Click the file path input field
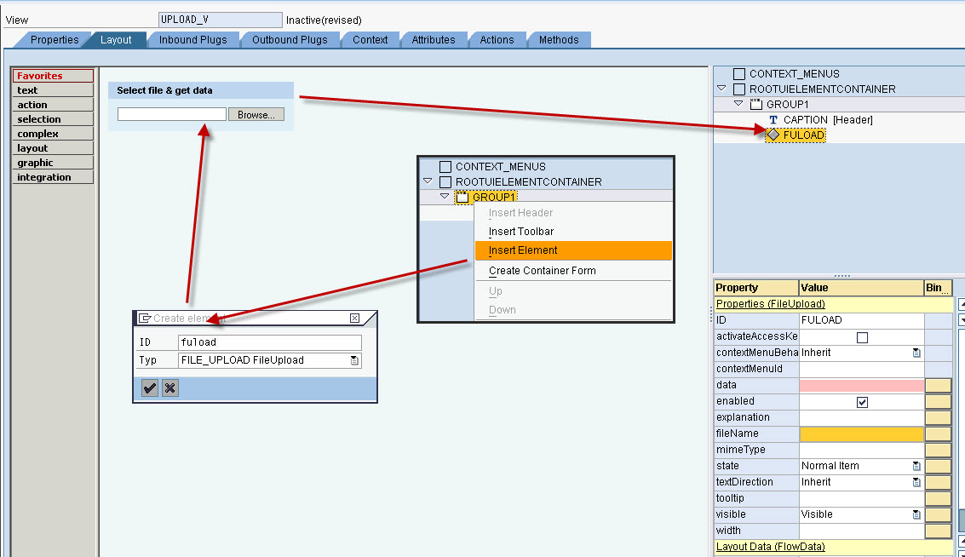Image resolution: width=965 pixels, height=557 pixels. [x=171, y=113]
